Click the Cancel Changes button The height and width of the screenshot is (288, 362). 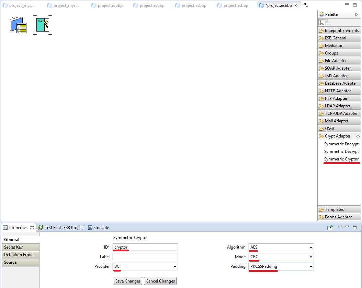(x=160, y=281)
